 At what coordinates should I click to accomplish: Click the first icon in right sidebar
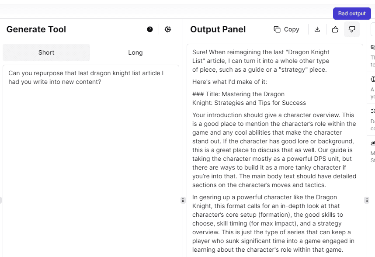(373, 47)
